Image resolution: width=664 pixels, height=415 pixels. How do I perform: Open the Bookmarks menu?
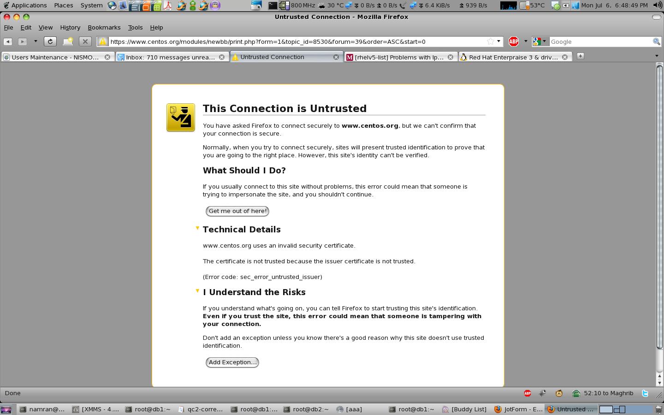point(104,28)
